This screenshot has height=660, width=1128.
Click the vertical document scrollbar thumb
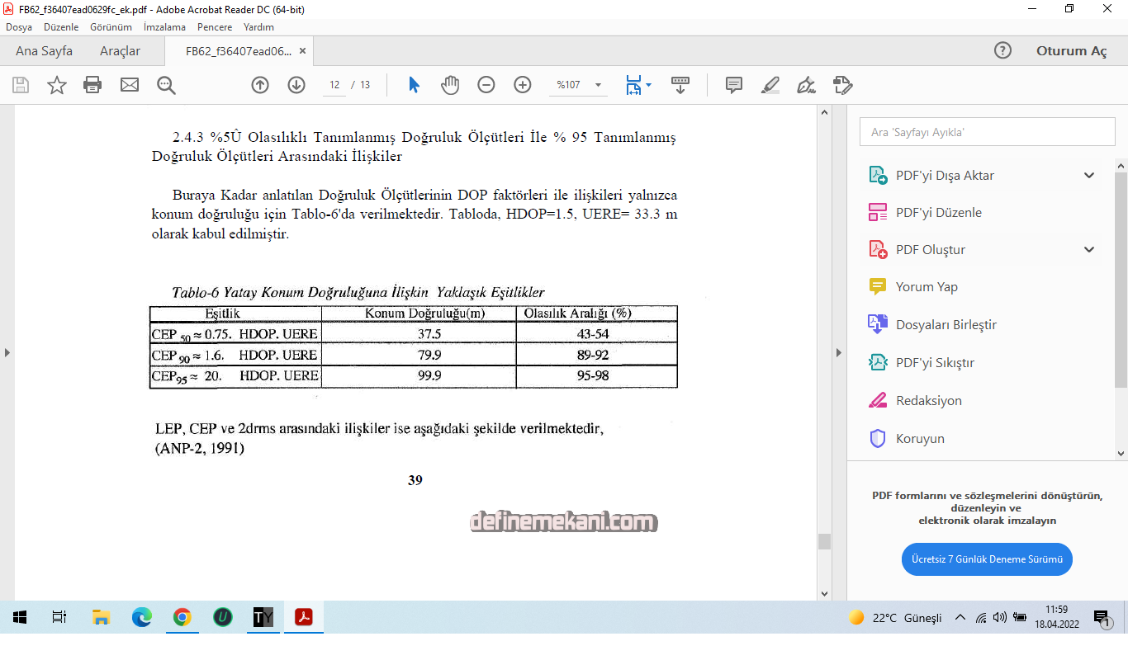click(x=823, y=541)
